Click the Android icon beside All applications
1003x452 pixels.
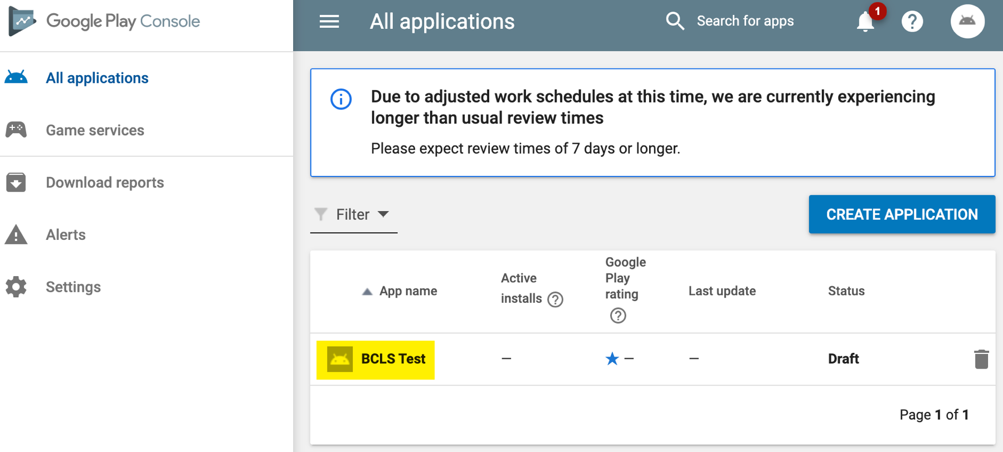coord(16,77)
